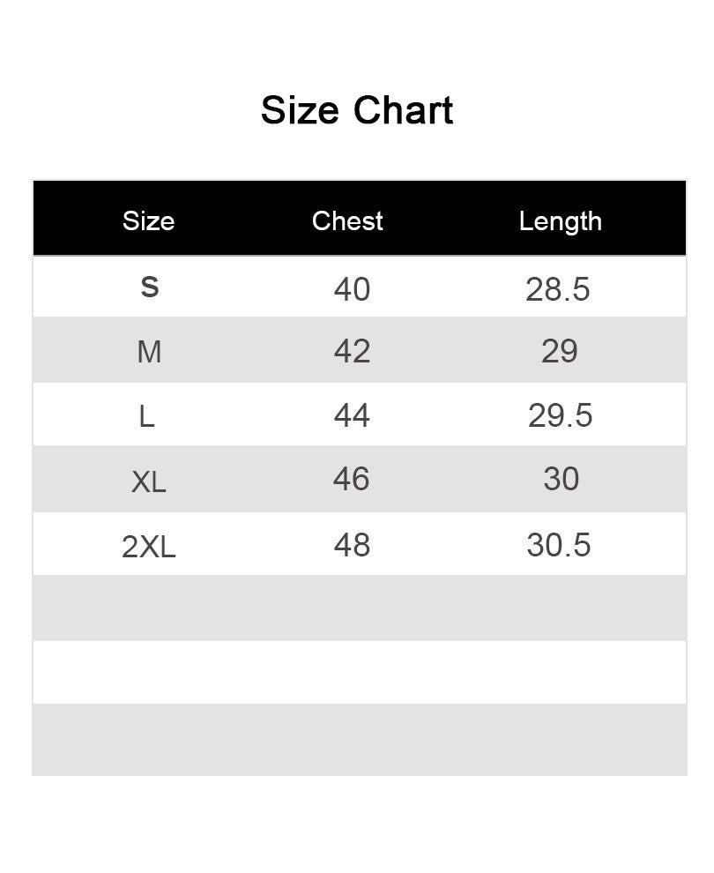Select length value 30 for XL

[561, 479]
